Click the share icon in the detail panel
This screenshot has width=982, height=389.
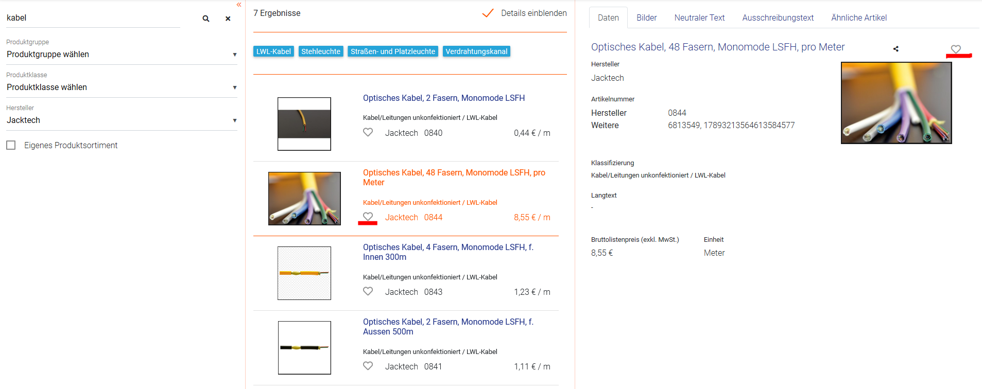tap(896, 49)
